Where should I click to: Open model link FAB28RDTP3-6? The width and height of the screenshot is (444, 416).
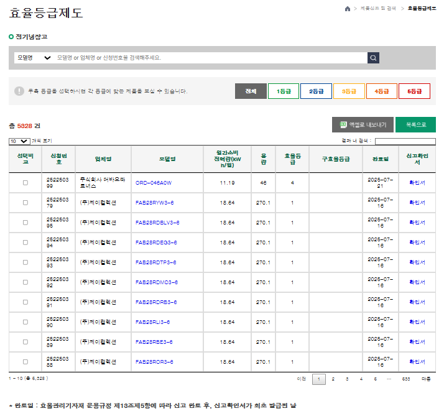(x=155, y=262)
